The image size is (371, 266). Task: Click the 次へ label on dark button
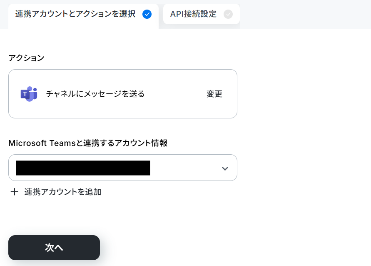point(54,248)
